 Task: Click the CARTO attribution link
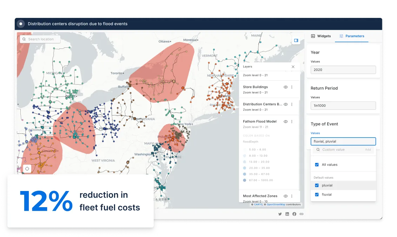(x=258, y=204)
